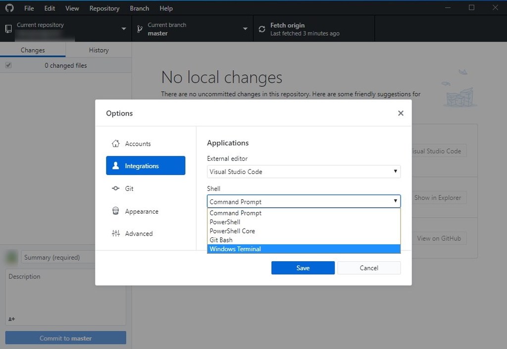The width and height of the screenshot is (507, 349).
Task: Click the Integrations person icon
Action: pyautogui.click(x=116, y=166)
